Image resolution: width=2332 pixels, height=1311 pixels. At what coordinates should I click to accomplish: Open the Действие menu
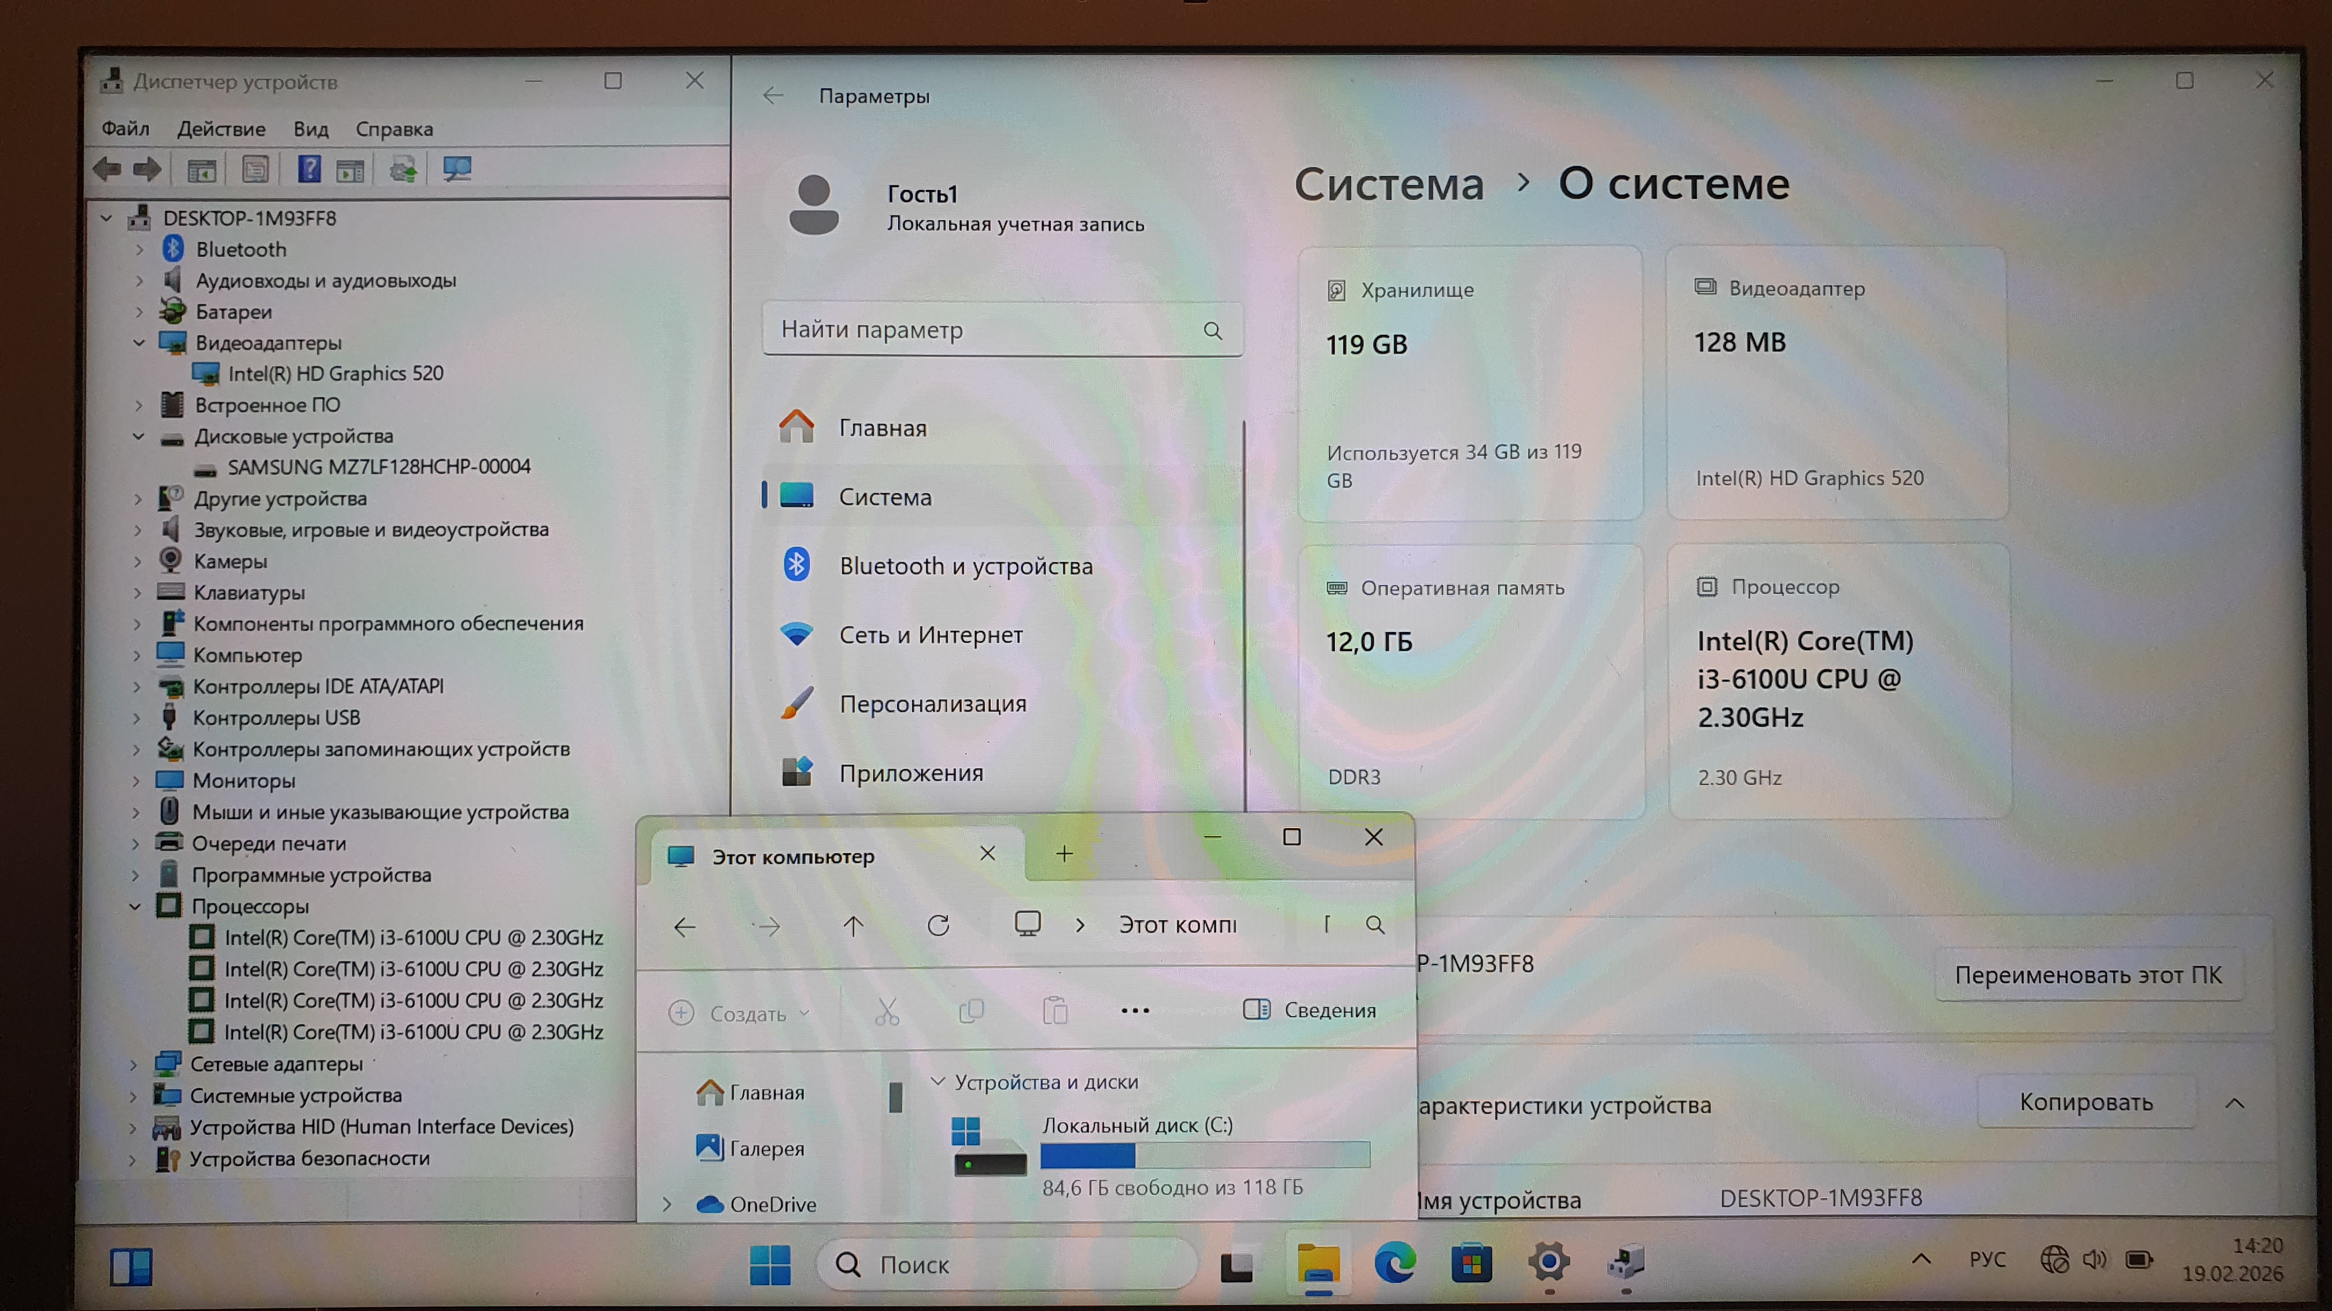[221, 128]
